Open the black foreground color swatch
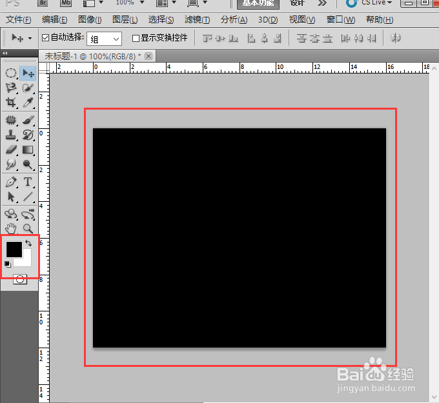439x403 pixels. pyautogui.click(x=14, y=250)
